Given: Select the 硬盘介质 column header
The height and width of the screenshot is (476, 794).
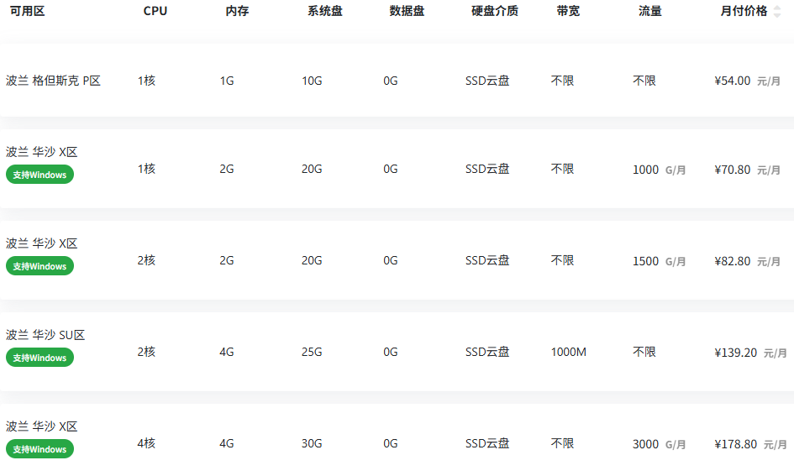Looking at the screenshot, I should pyautogui.click(x=495, y=11).
